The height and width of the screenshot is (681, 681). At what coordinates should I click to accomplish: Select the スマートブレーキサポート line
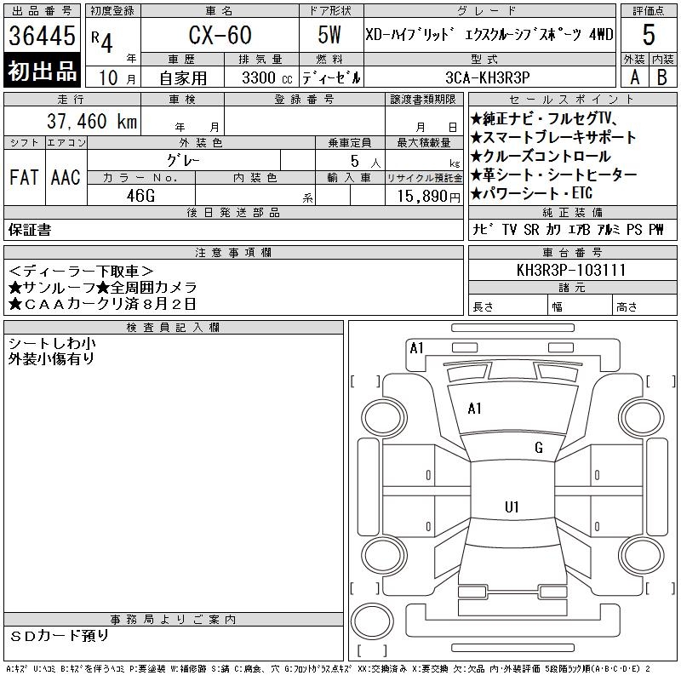point(553,137)
